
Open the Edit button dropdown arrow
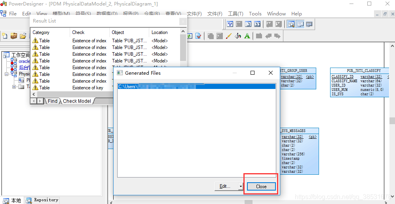point(241,186)
